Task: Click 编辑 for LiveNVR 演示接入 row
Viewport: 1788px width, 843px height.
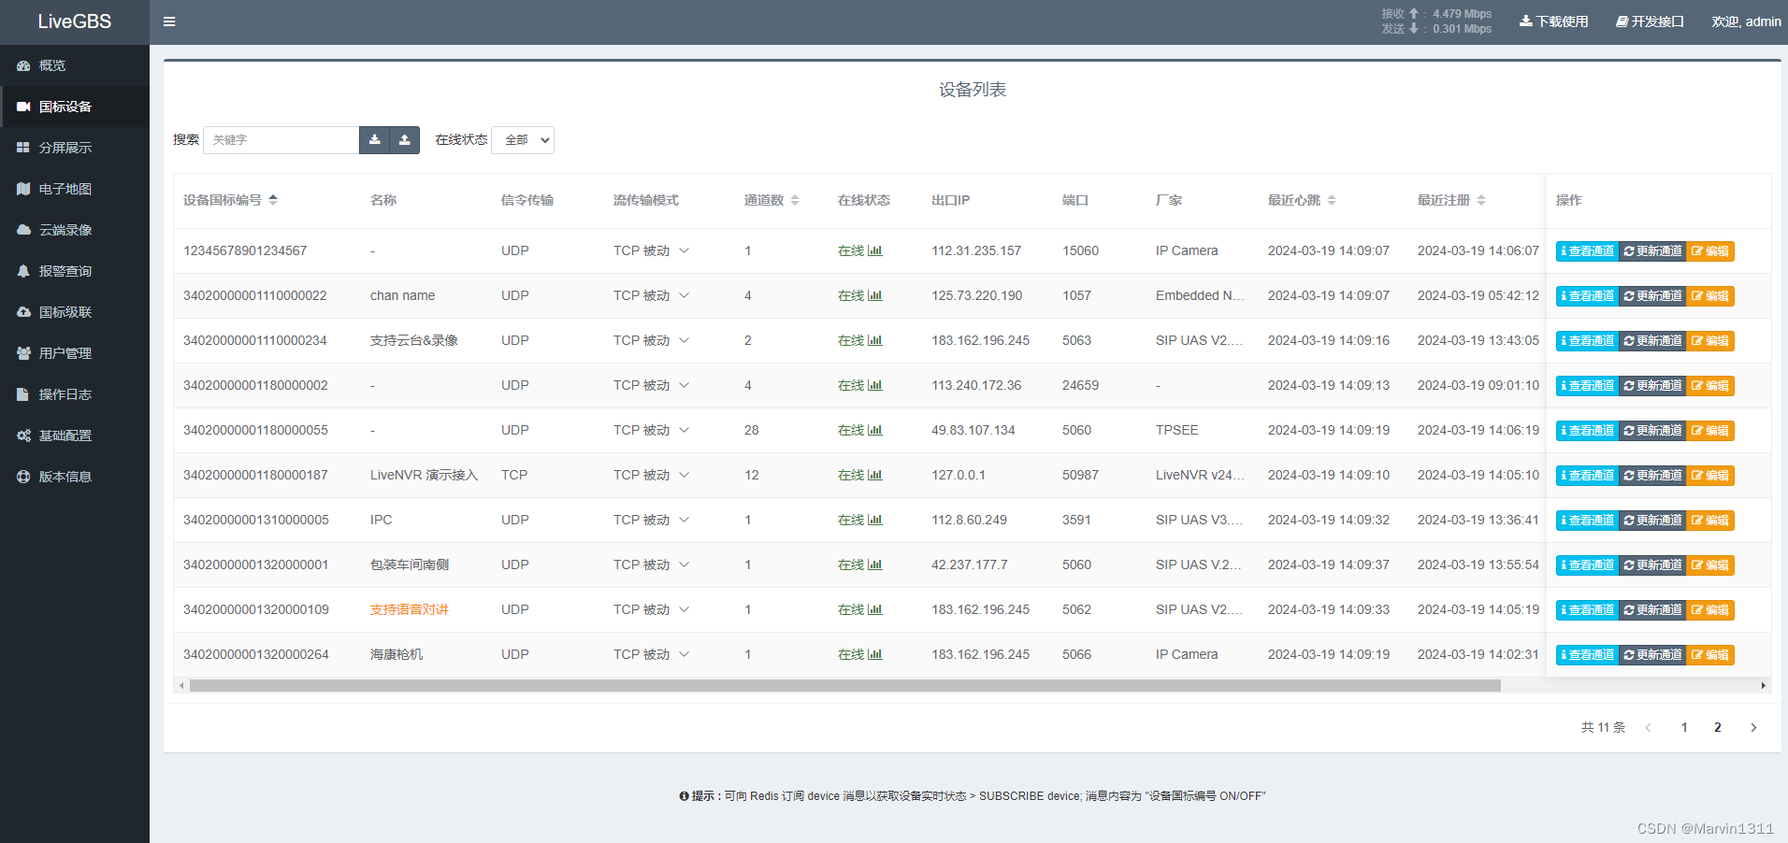Action: click(x=1710, y=475)
